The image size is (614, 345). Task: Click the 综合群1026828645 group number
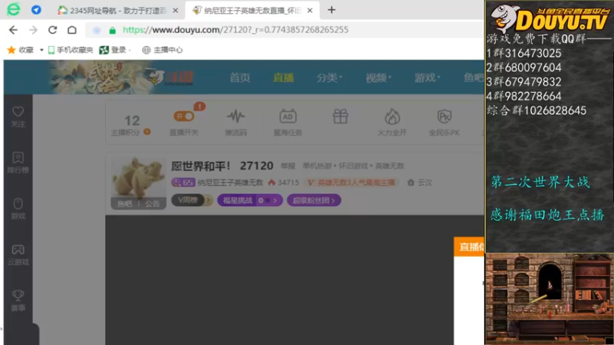click(536, 110)
